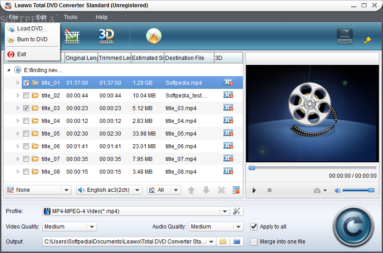Screen dimensions: 383x253
Task: Click Estimated Size column header
Action: coord(148,58)
